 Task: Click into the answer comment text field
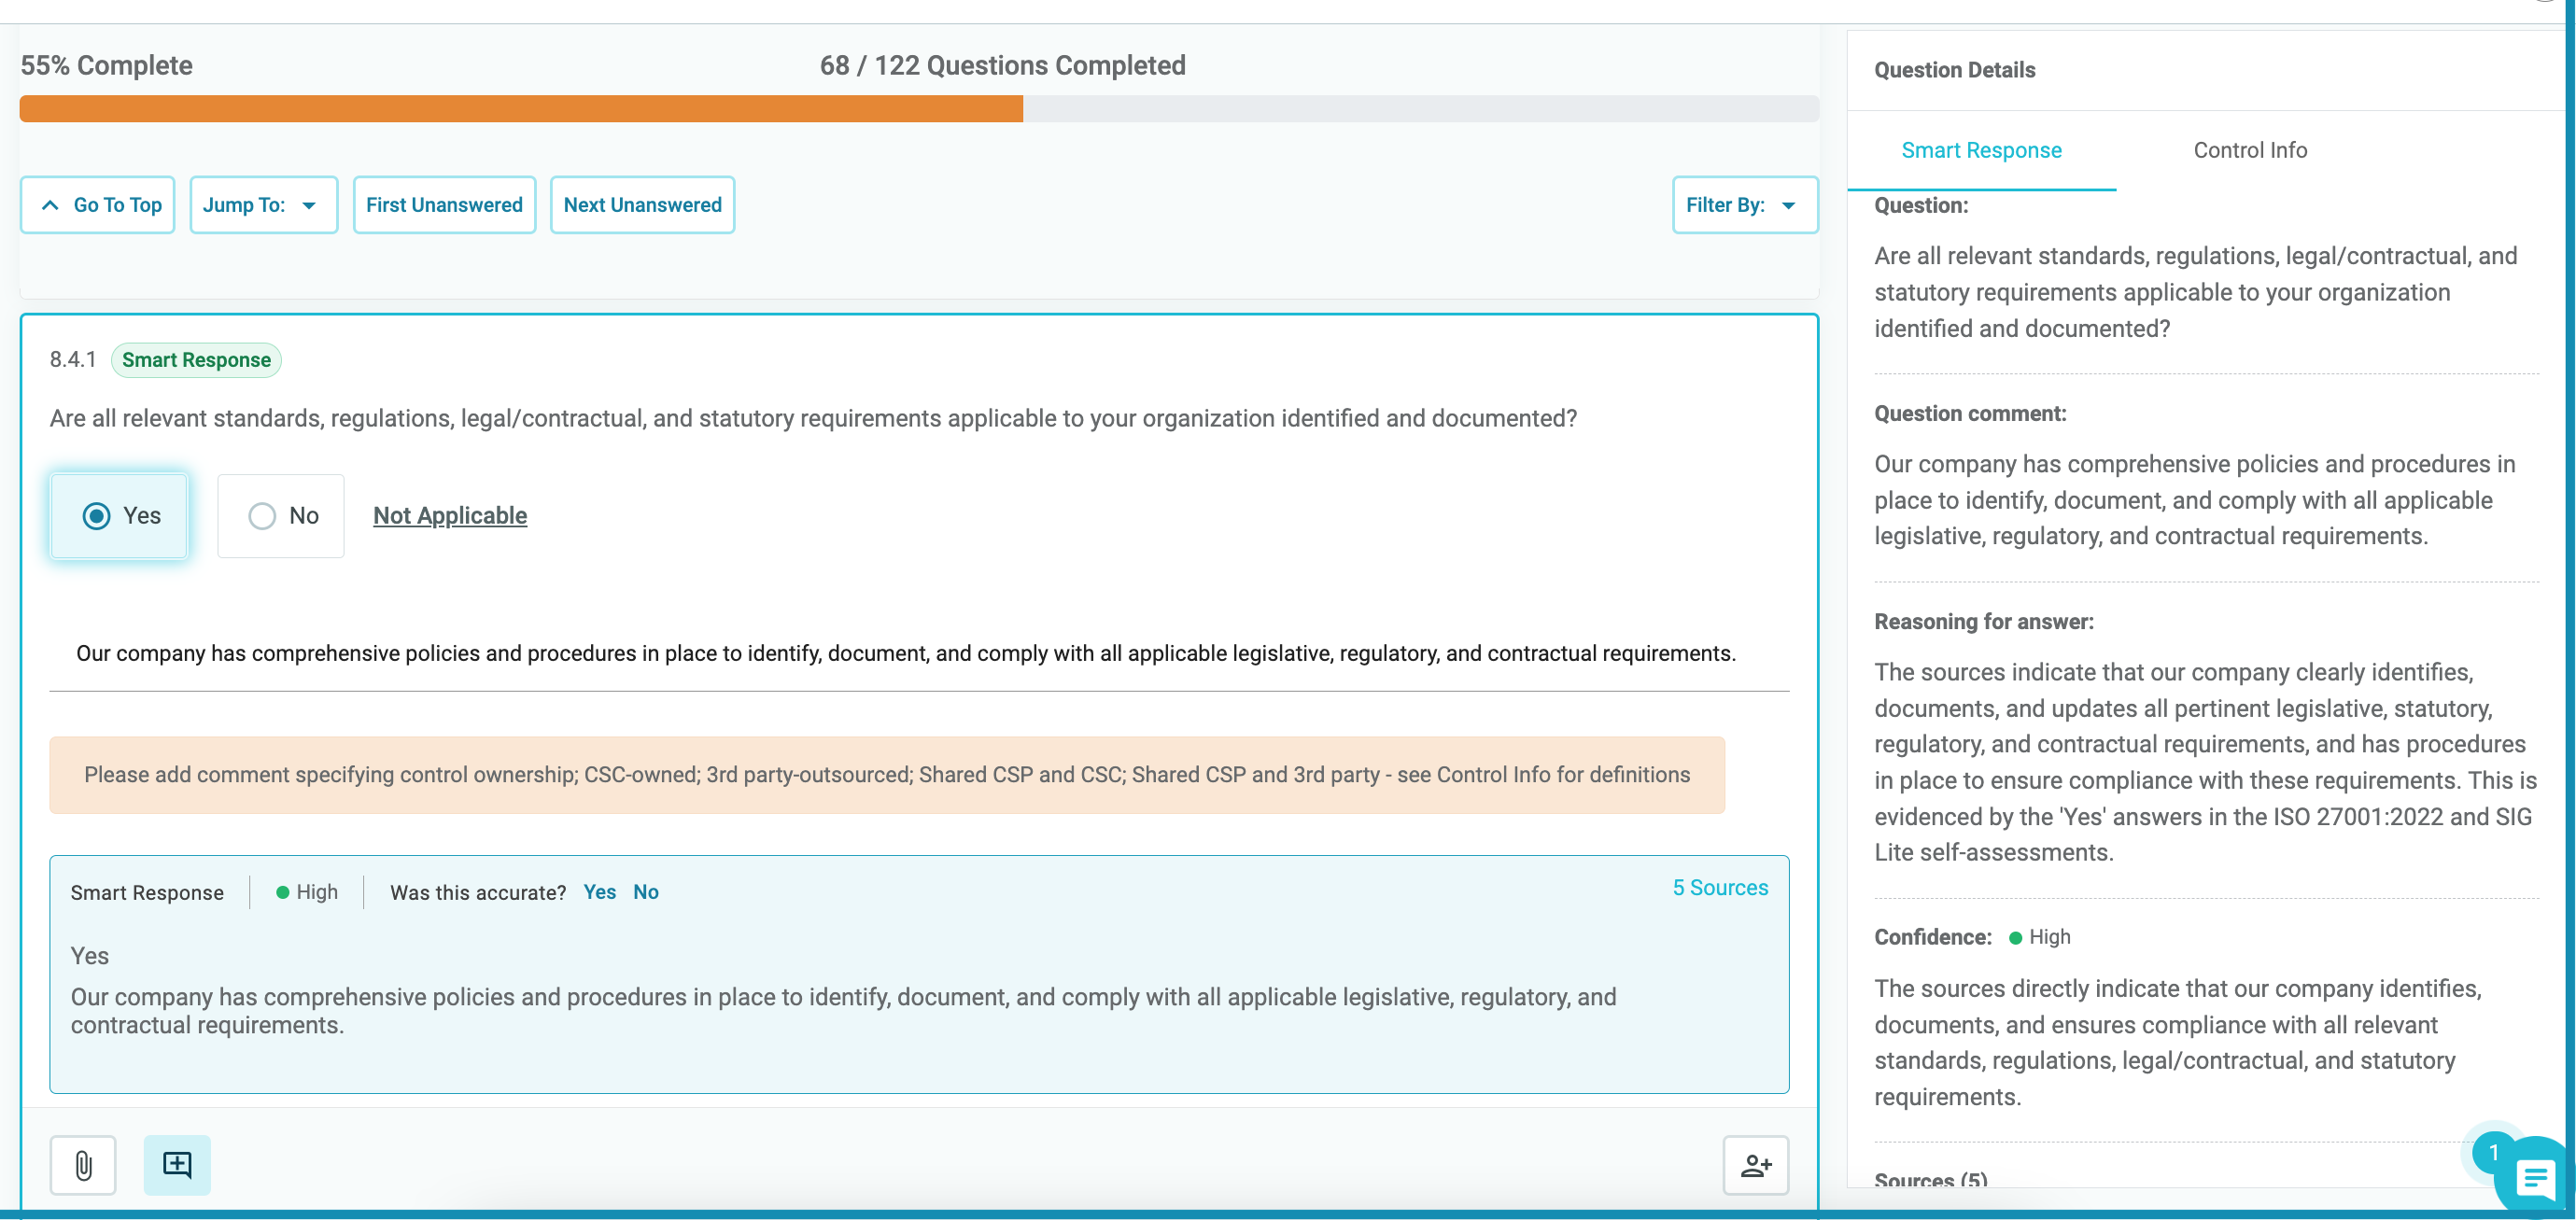click(x=919, y=653)
